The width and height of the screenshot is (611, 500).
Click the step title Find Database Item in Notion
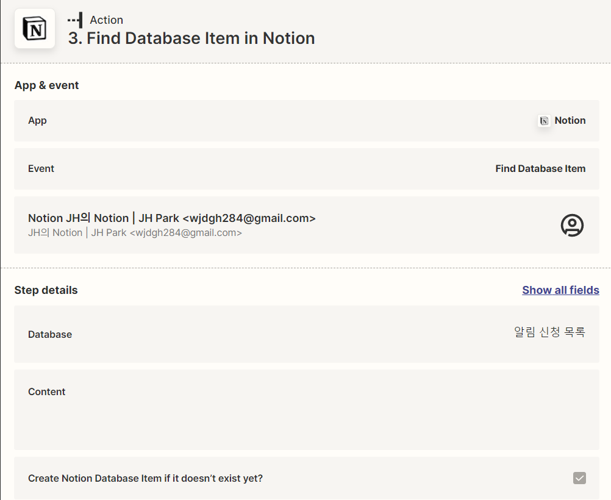point(191,38)
